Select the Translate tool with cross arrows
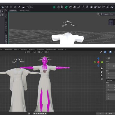115x115 pixels. (x=75, y=7)
